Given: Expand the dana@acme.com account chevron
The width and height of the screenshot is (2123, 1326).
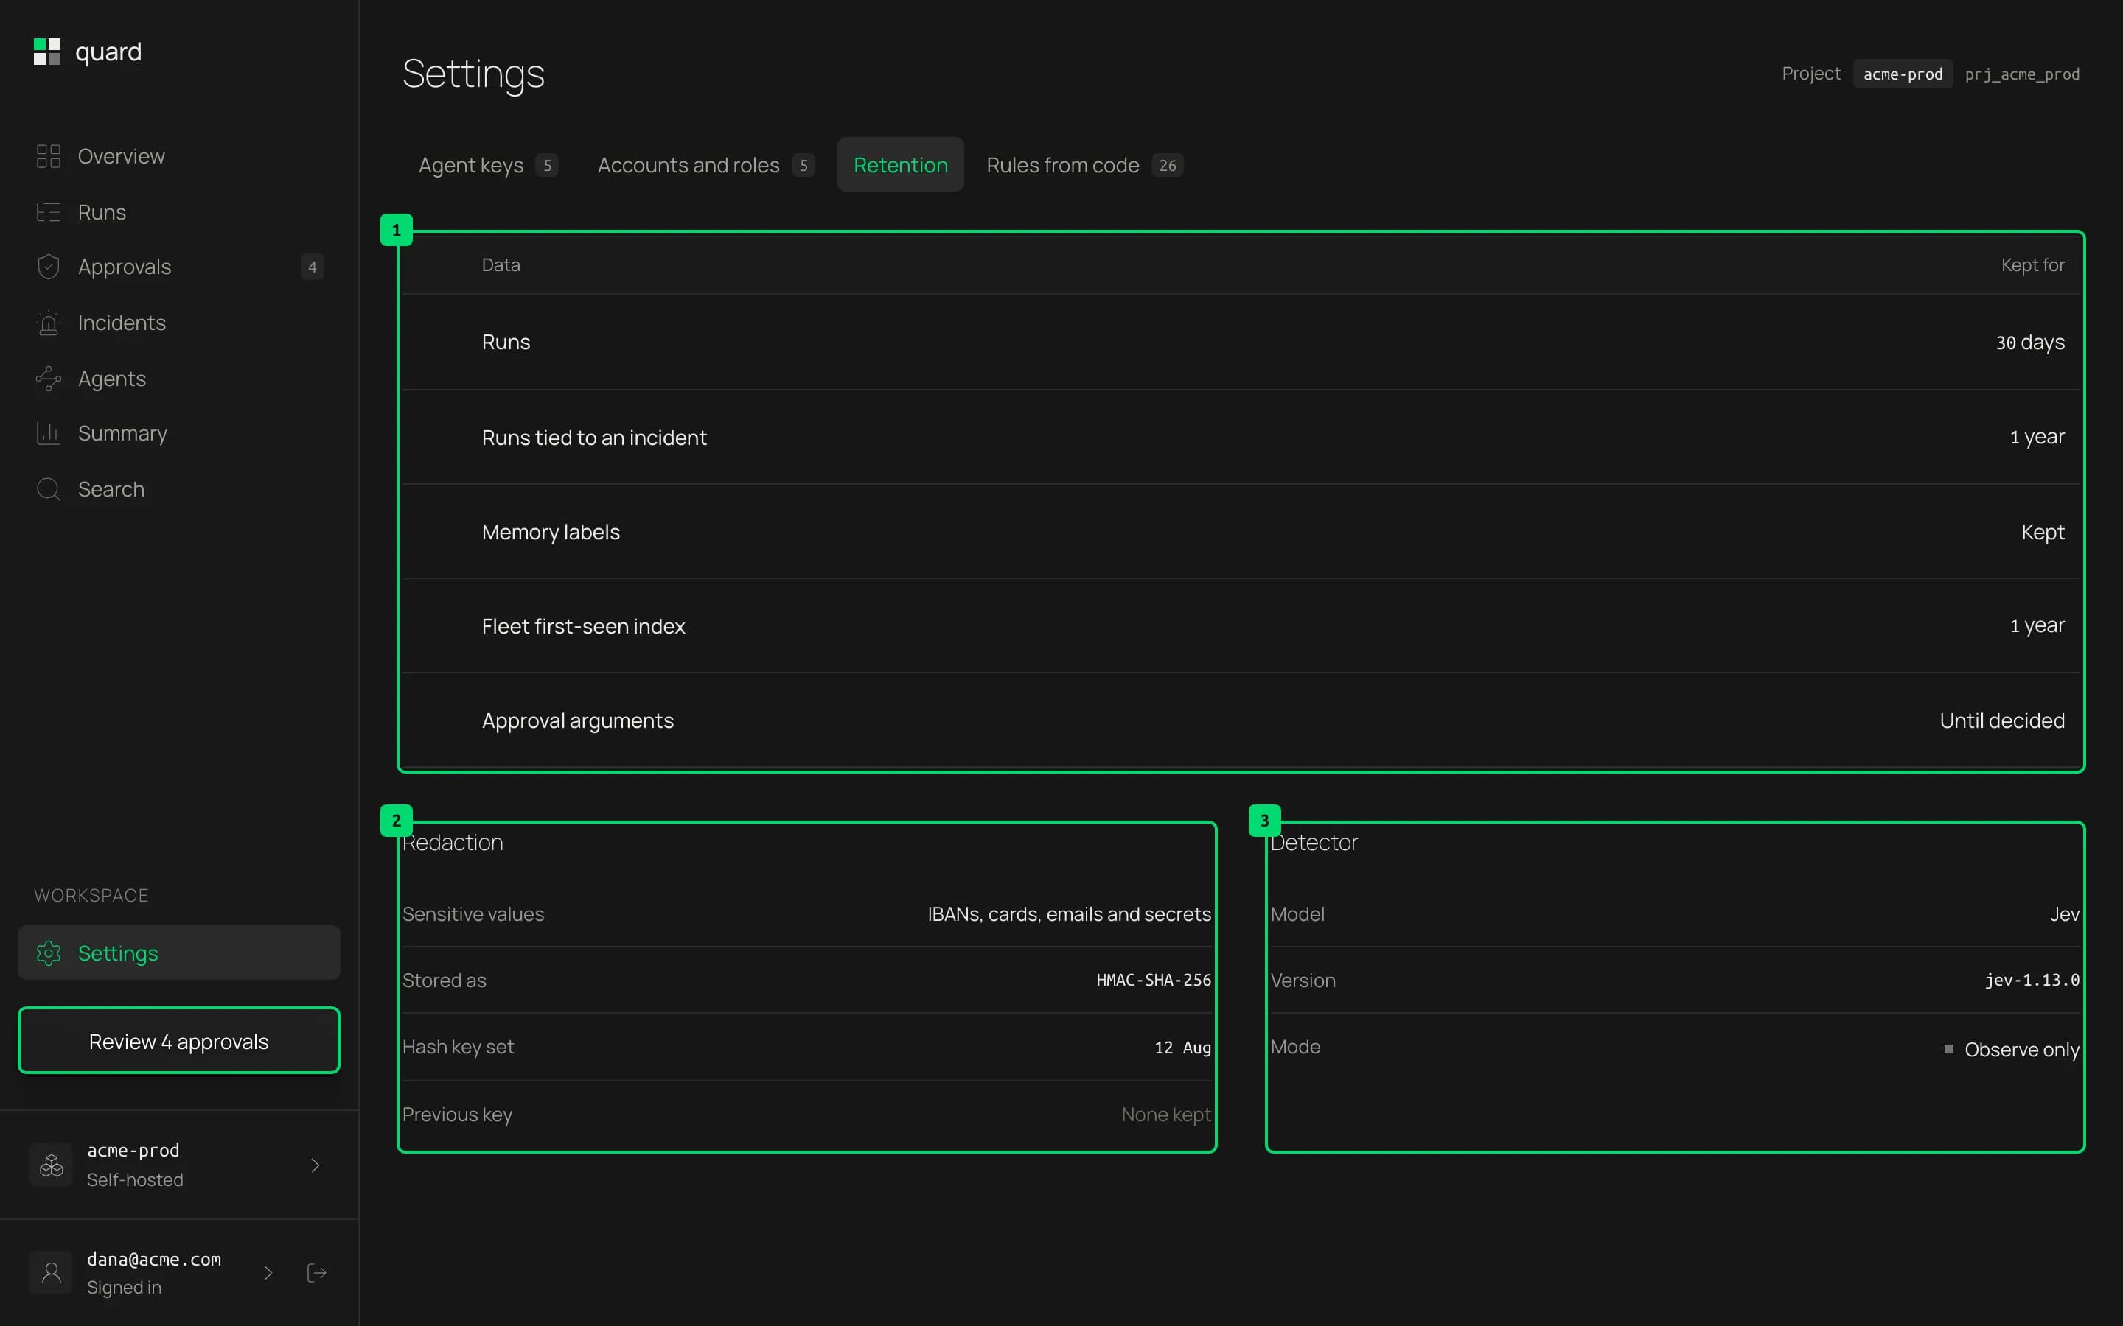Looking at the screenshot, I should (x=268, y=1272).
